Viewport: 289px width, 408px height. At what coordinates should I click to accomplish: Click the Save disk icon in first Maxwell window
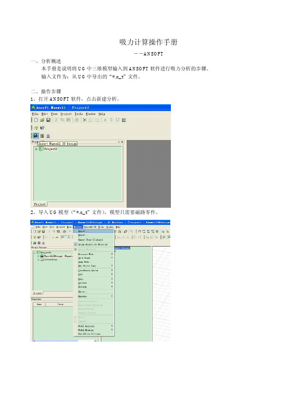[48, 120]
